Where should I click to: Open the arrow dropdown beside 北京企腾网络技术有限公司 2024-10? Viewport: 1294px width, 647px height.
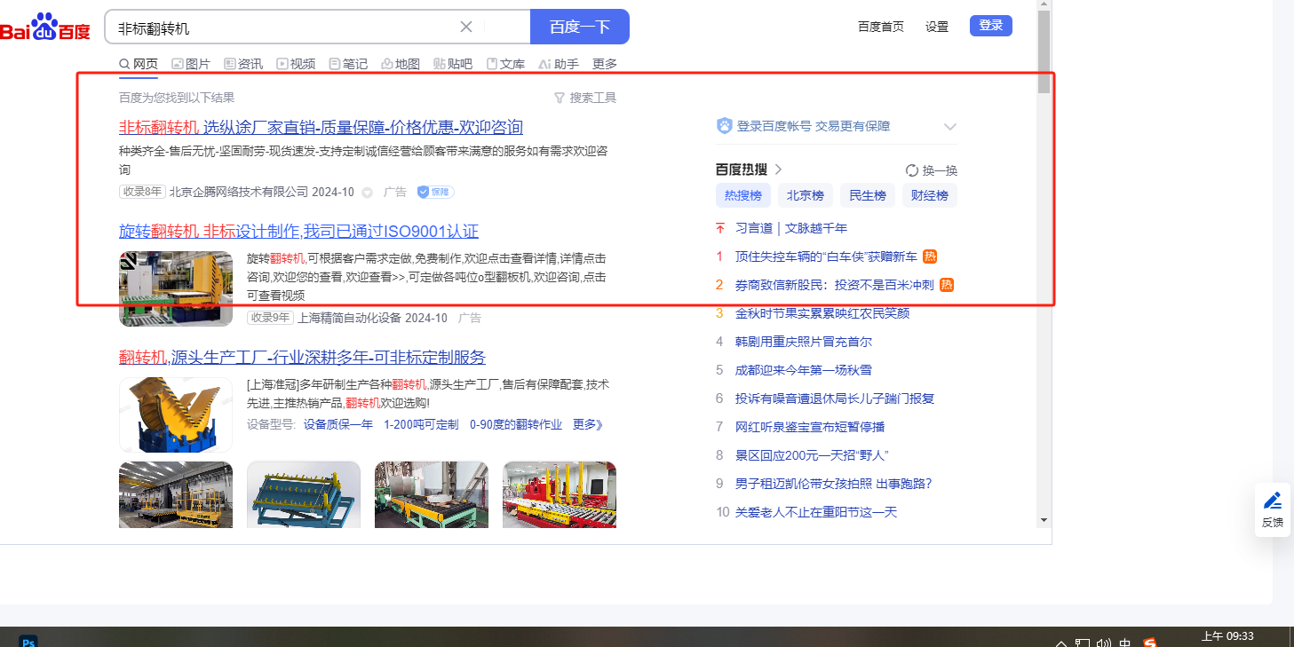click(x=367, y=193)
